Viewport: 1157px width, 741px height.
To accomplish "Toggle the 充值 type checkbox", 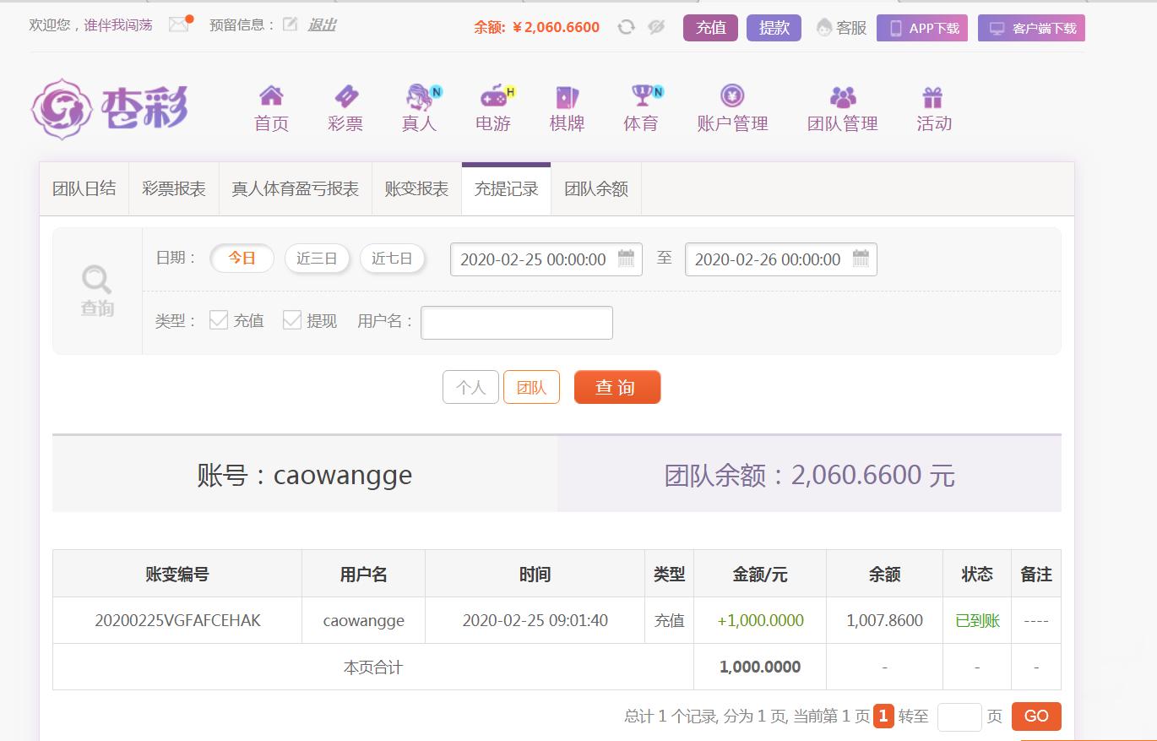I will [219, 319].
